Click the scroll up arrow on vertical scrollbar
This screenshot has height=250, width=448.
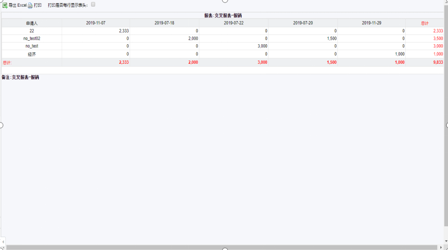[x=445, y=2]
